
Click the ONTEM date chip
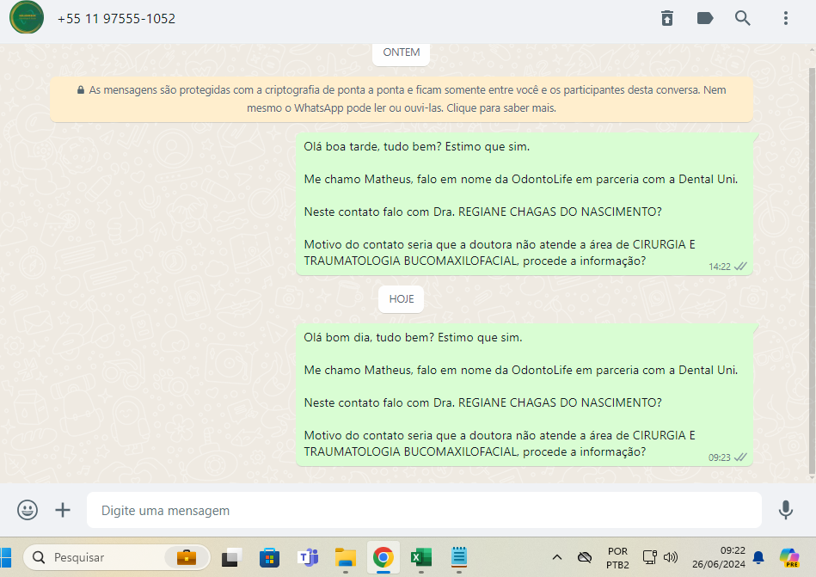click(x=402, y=52)
